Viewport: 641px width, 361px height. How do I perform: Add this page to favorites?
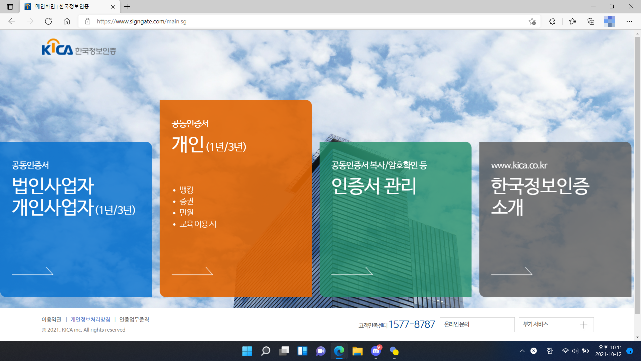coord(532,22)
